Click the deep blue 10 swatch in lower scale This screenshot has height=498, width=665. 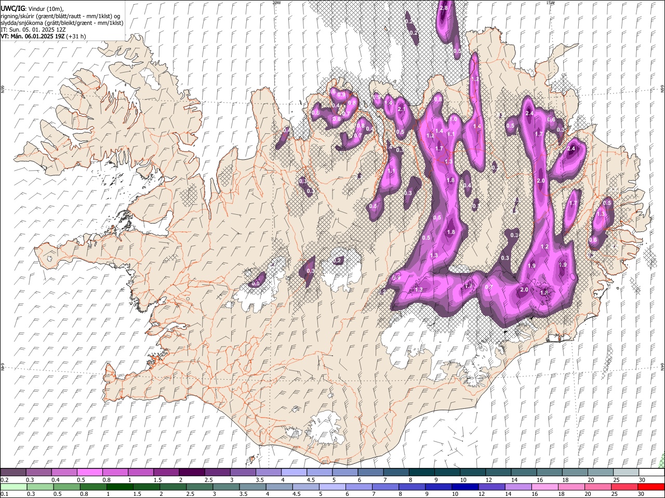464,487
